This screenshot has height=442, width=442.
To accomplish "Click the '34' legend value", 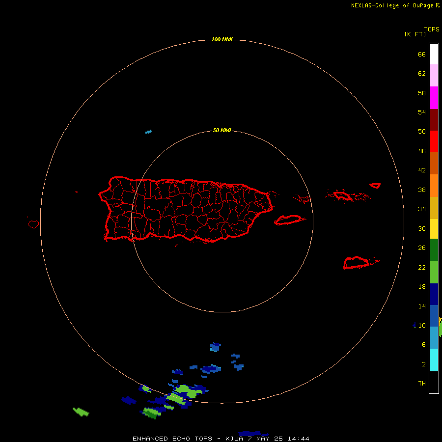I will [422, 209].
